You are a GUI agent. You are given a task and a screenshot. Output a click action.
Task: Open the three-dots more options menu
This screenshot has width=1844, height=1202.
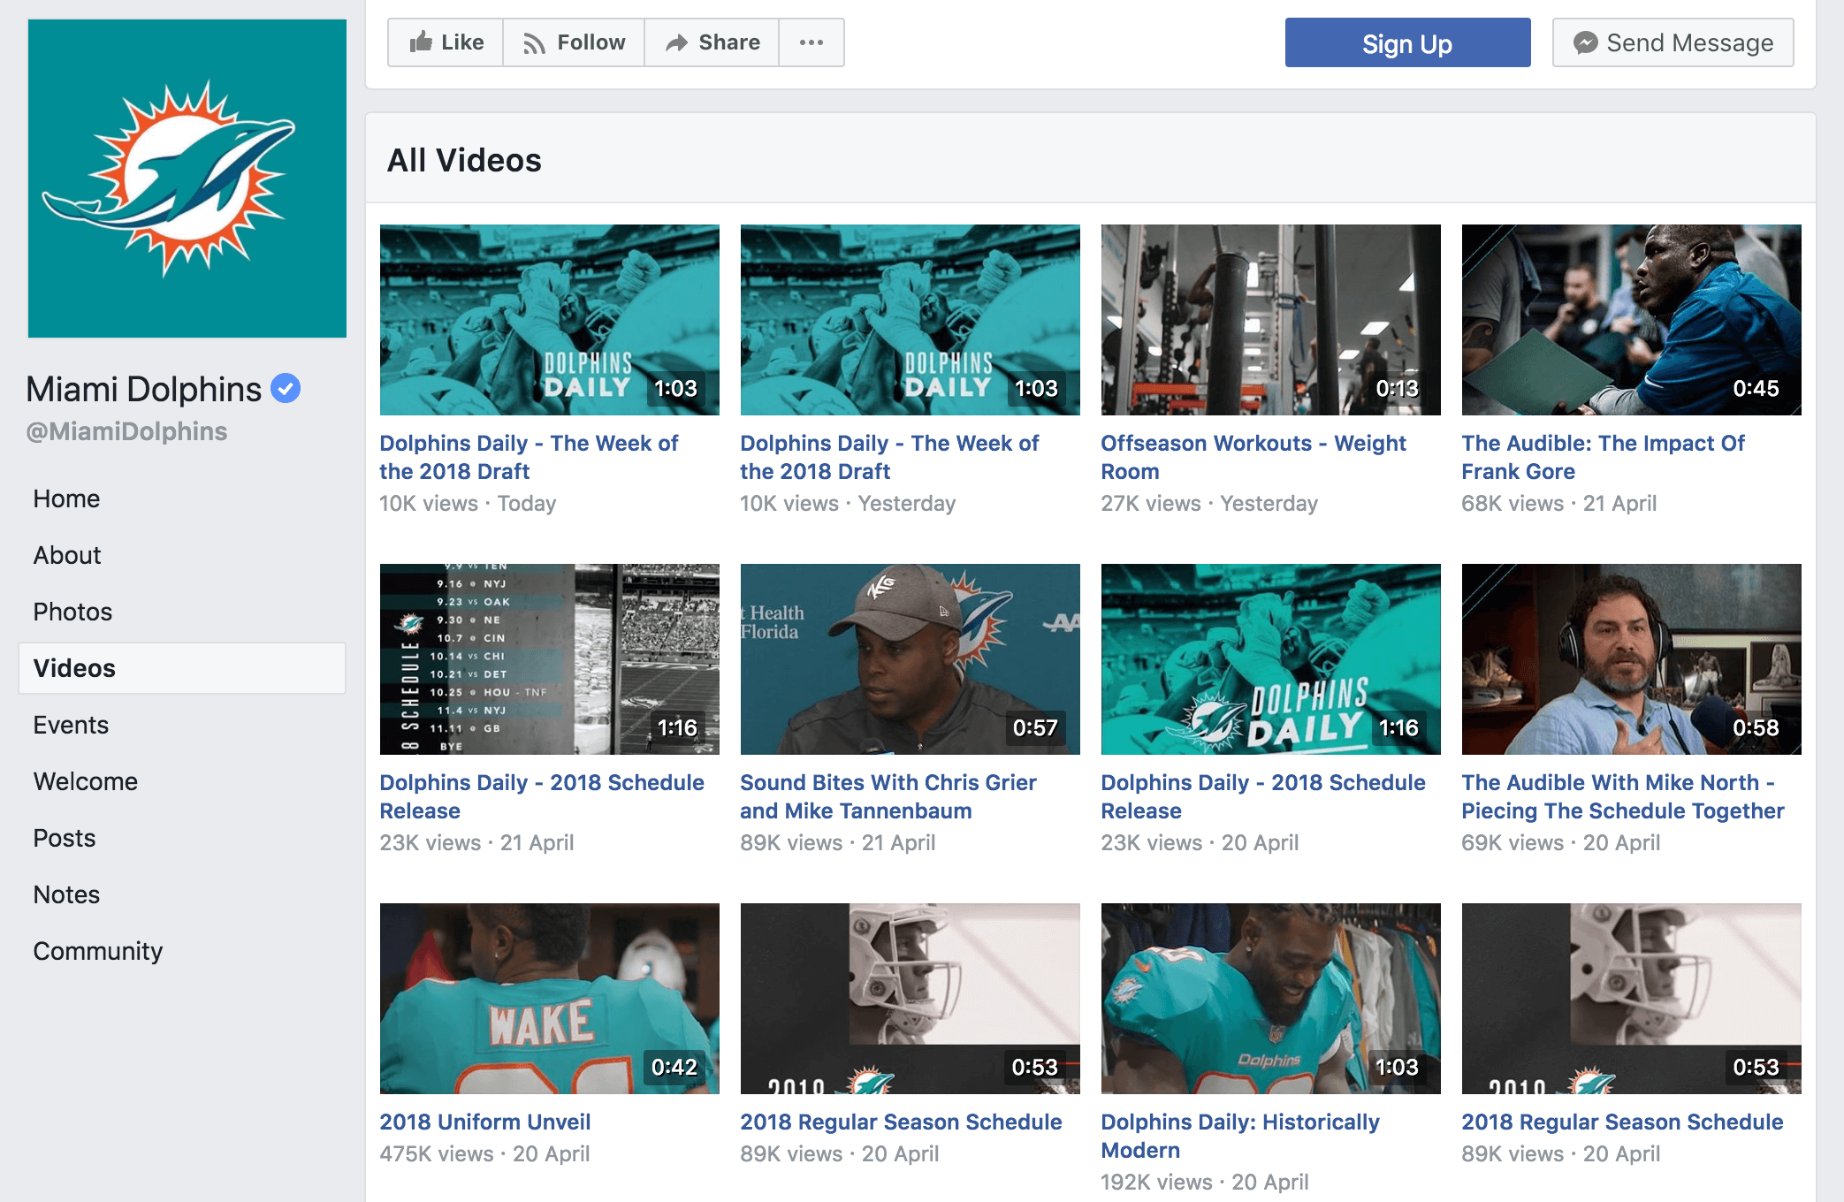coord(811,42)
